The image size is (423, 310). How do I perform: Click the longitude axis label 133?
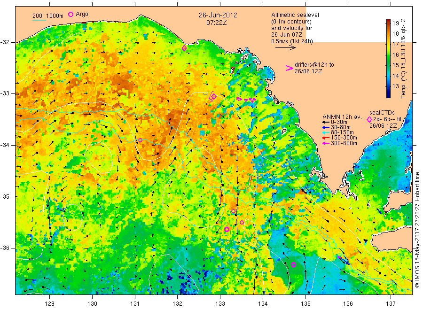(x=220, y=304)
